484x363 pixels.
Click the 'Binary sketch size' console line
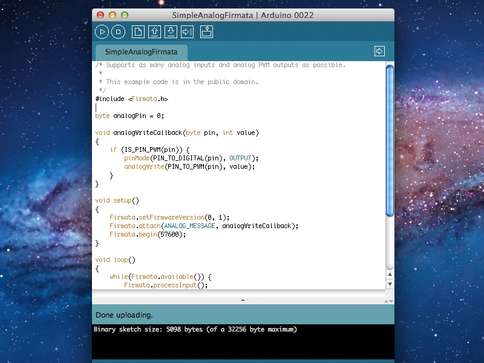[195, 329]
